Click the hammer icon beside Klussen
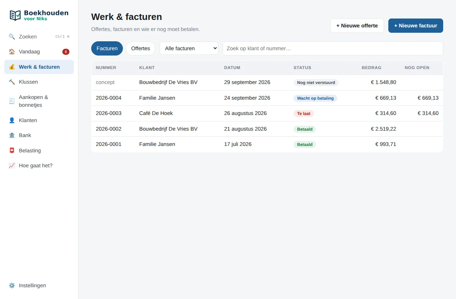 click(x=12, y=82)
